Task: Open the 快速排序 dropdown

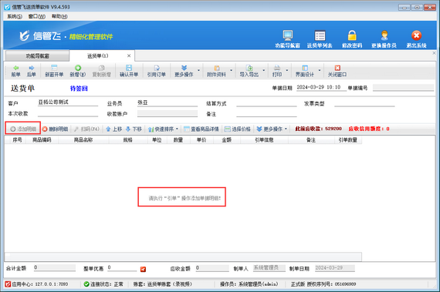Action: 163,129
